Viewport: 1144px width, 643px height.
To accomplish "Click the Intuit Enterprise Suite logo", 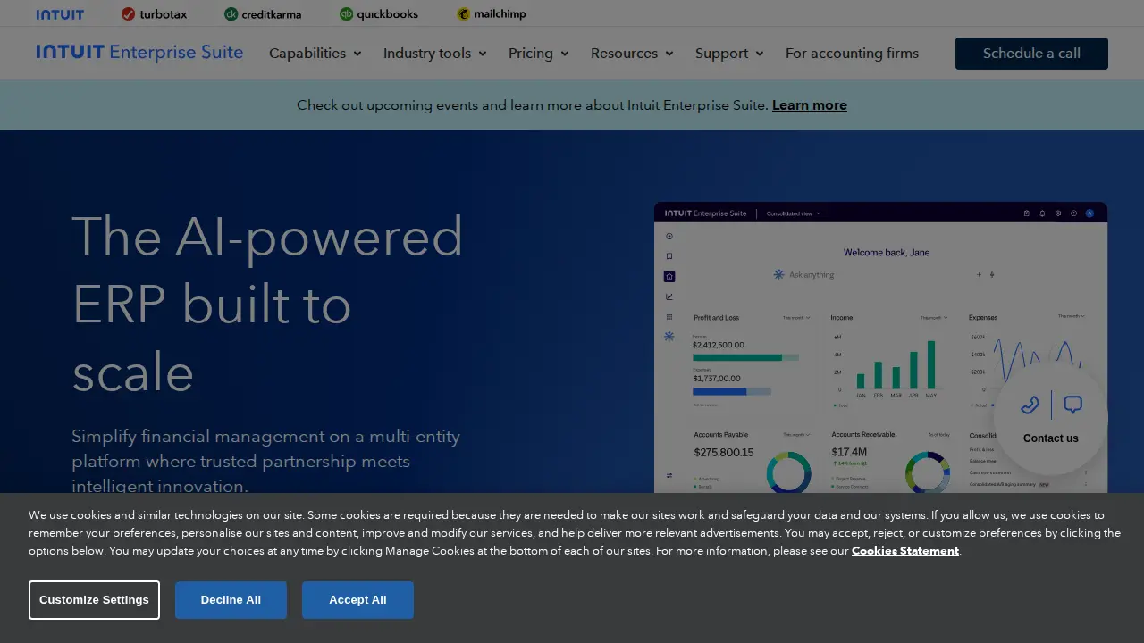I will click(x=139, y=53).
